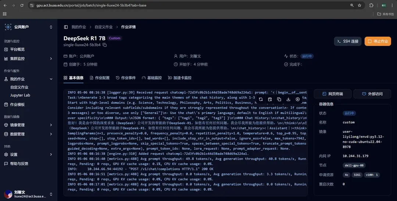Image resolution: width=397 pixels, height=201 pixels.
Task: Click the browser address bar URL
Action: 92,5
